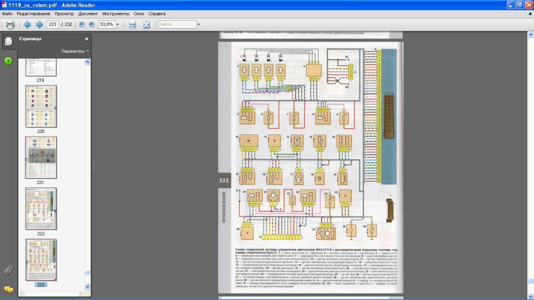Click the fit-width scrolling mode icon
The height and width of the screenshot is (300, 534).
pos(132,24)
